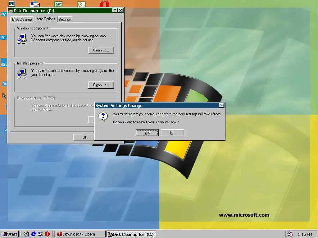
Task: Click the Opera desktop icon at top
Action: click(105, 4)
